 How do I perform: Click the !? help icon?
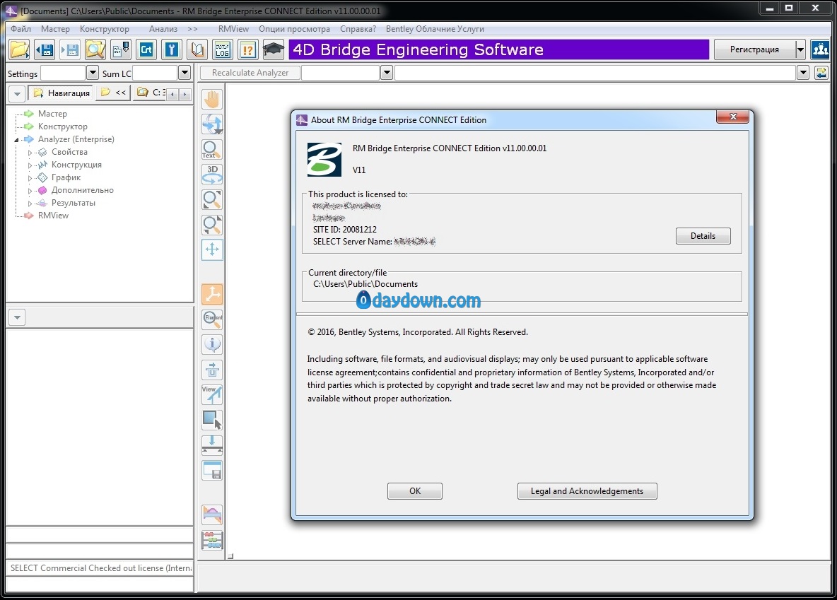coord(247,49)
